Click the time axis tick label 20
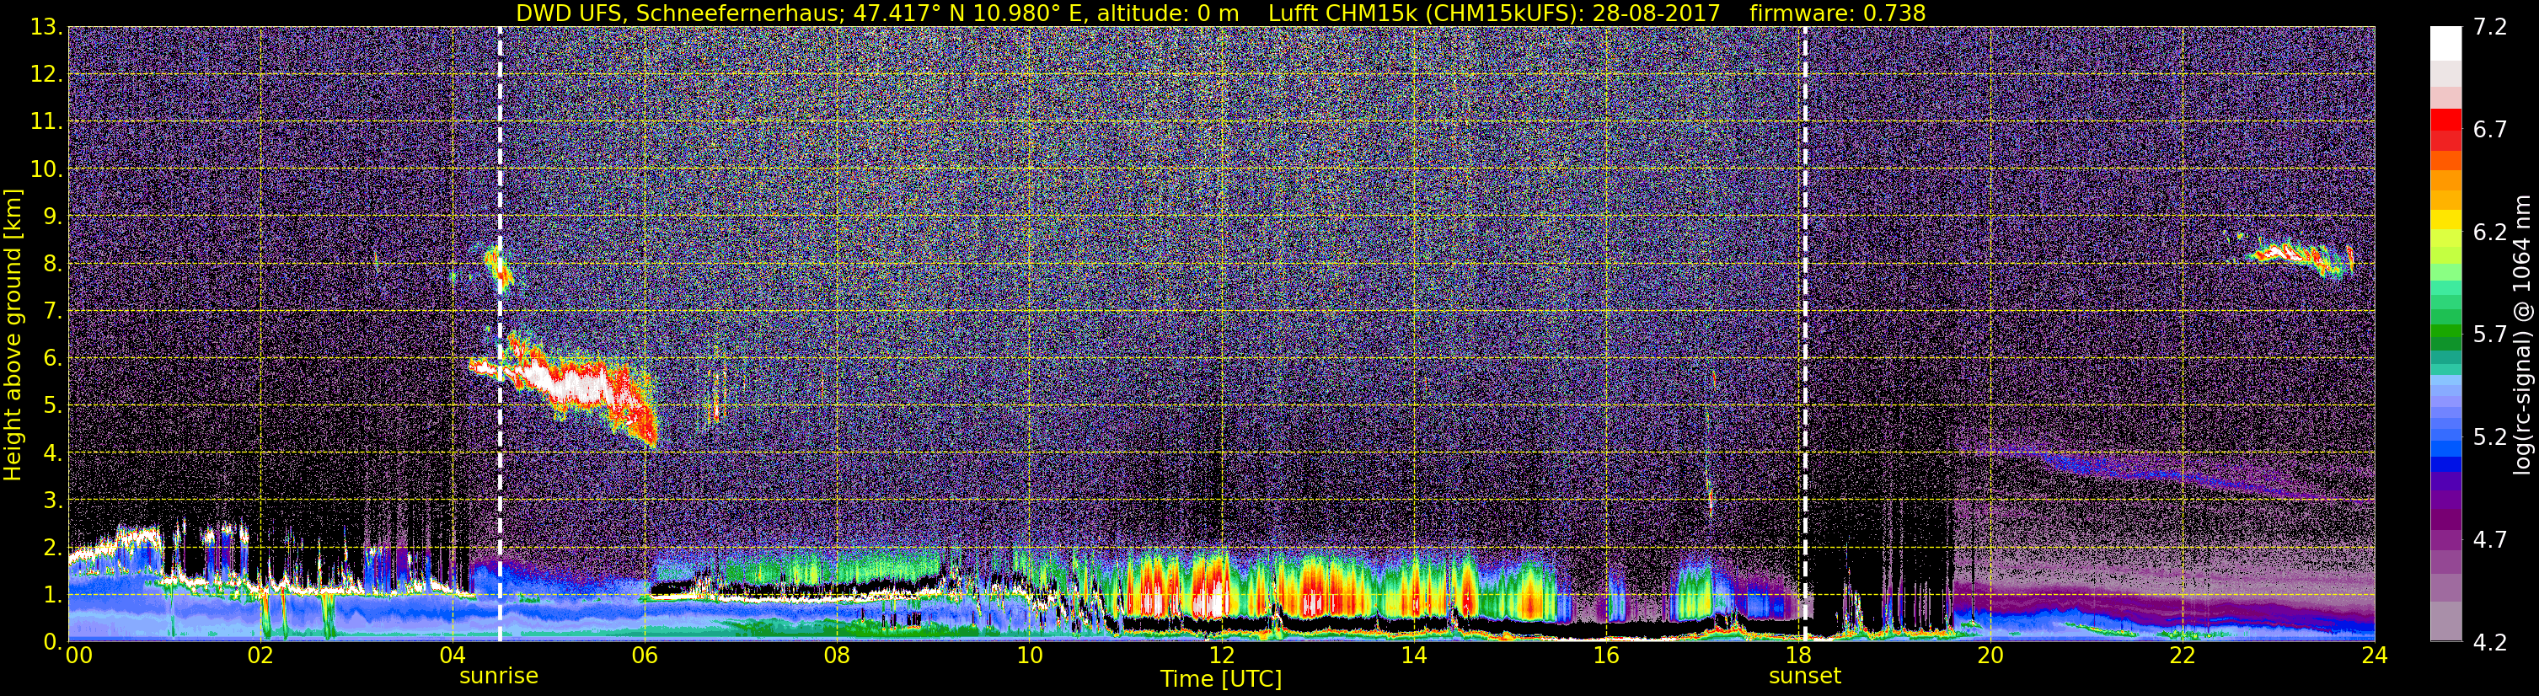This screenshot has height=696, width=2539. [1990, 656]
